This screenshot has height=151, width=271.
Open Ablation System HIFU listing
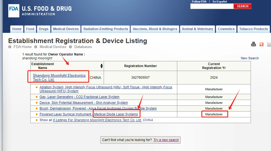coord(106,89)
